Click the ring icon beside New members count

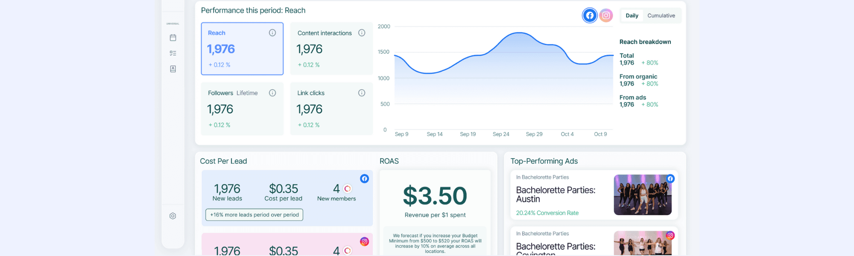point(348,189)
